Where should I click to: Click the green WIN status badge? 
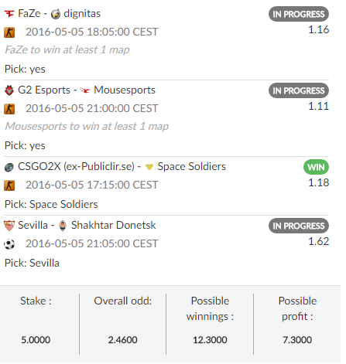coord(316,167)
